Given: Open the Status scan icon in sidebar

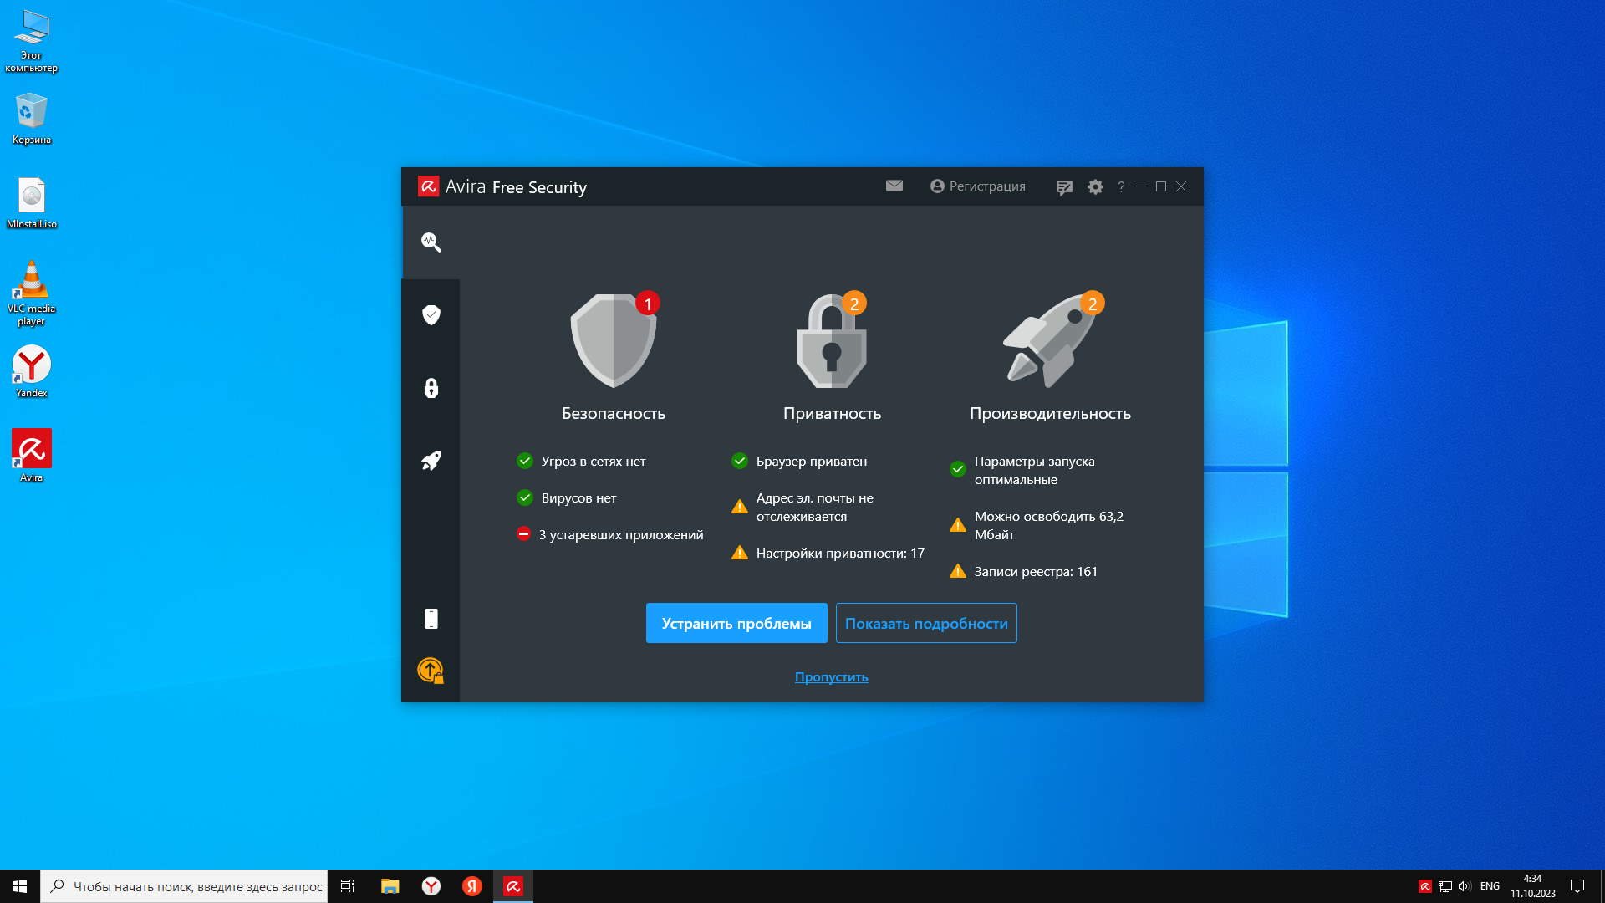Looking at the screenshot, I should (431, 242).
